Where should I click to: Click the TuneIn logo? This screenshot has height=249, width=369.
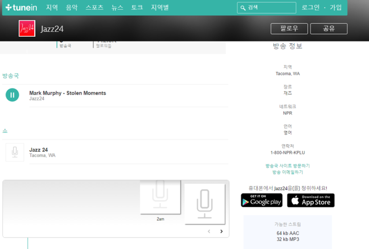(21, 7)
